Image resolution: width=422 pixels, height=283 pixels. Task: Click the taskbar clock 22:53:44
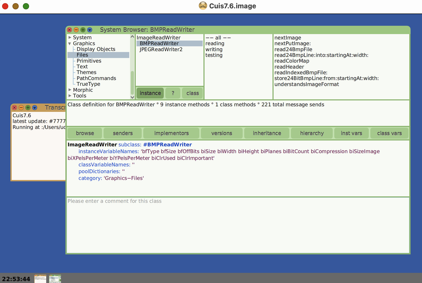tap(16, 279)
